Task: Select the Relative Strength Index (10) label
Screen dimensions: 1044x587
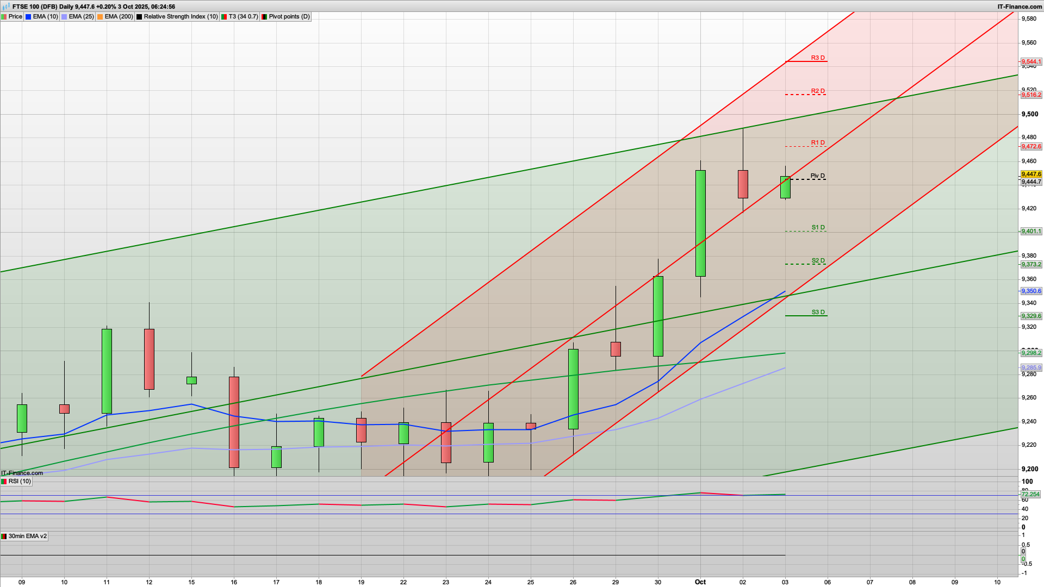Action: point(181,17)
